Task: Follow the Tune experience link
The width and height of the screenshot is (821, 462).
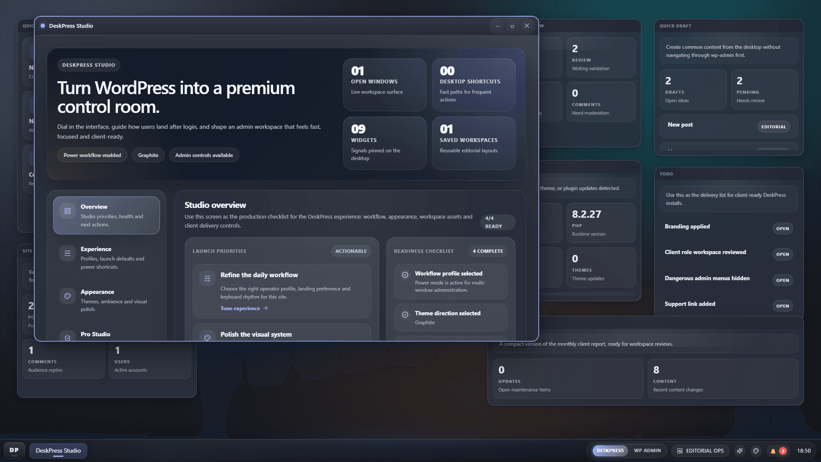Action: [x=241, y=308]
